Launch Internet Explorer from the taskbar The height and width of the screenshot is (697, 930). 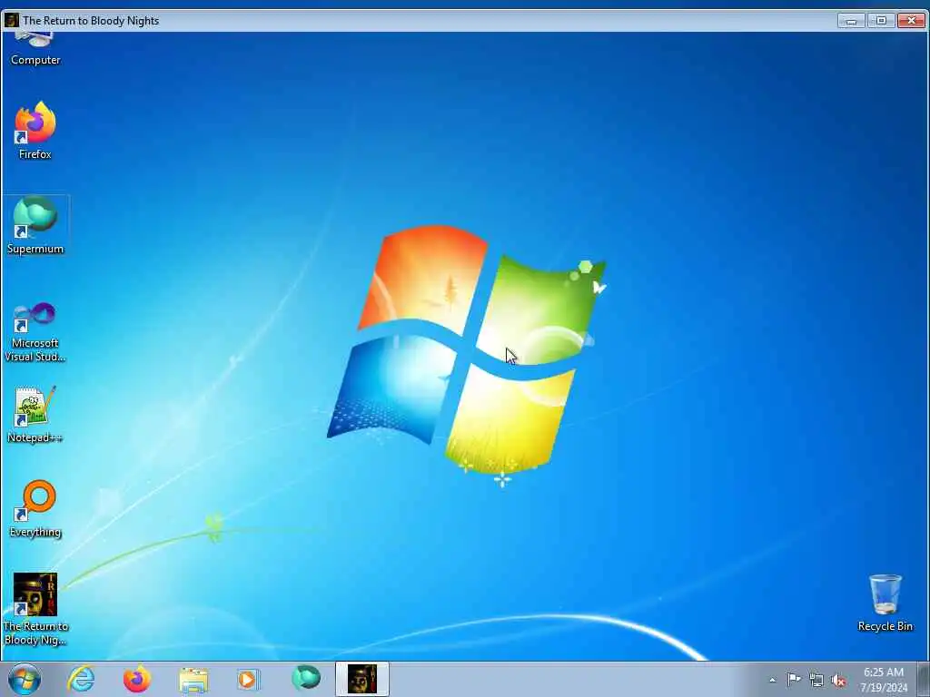(x=81, y=679)
